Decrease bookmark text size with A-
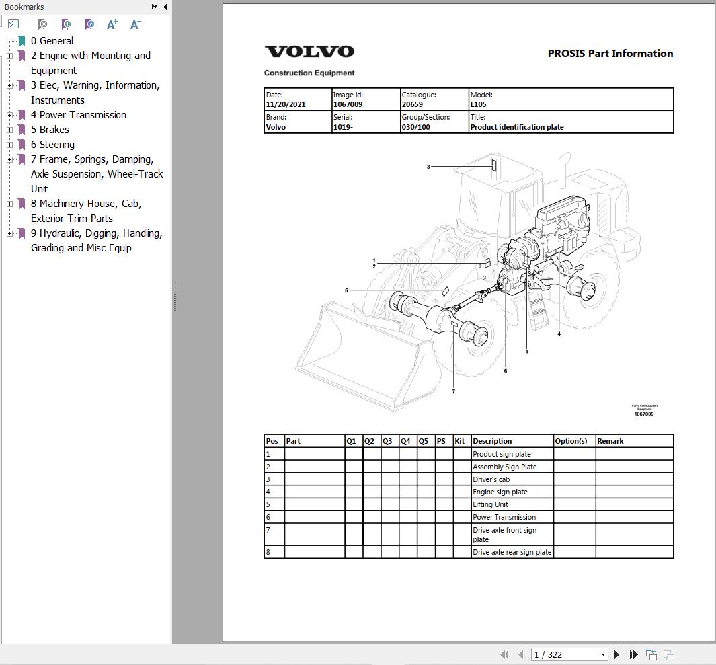Viewport: 716px width, 665px height. 136,24
